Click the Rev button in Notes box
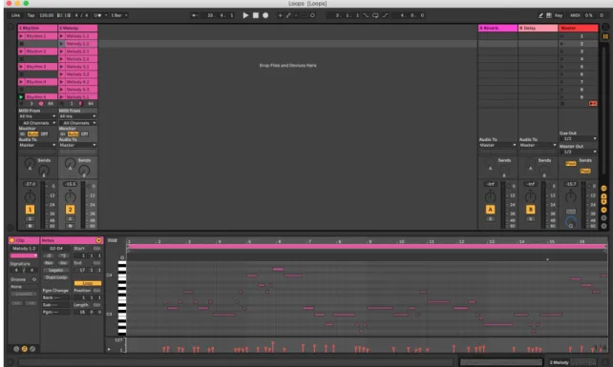The width and height of the screenshot is (613, 367). pos(49,263)
